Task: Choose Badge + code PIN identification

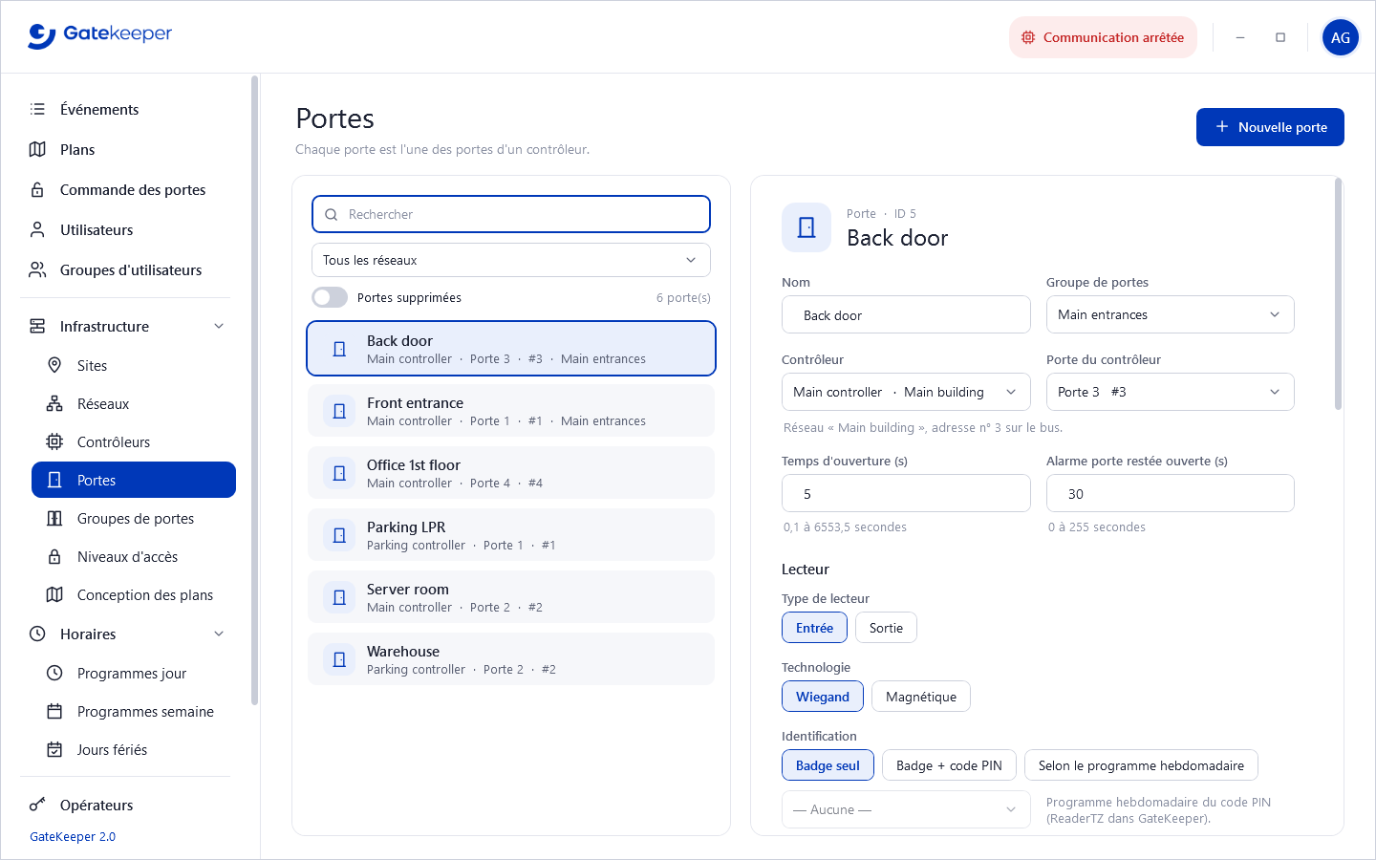Action: pyautogui.click(x=949, y=765)
